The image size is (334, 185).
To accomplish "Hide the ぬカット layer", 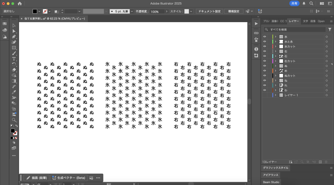I will click(265, 76).
